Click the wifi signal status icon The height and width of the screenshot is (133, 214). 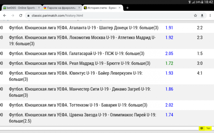[189, 2]
